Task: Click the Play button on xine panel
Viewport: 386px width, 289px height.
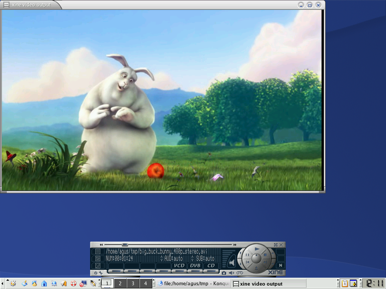Action: (x=256, y=249)
